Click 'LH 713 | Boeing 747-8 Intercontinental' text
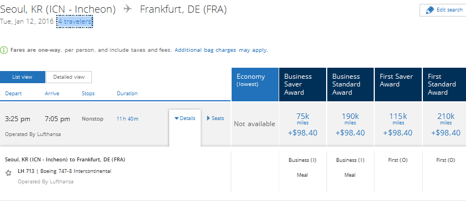This screenshot has width=466, height=201. click(x=65, y=171)
